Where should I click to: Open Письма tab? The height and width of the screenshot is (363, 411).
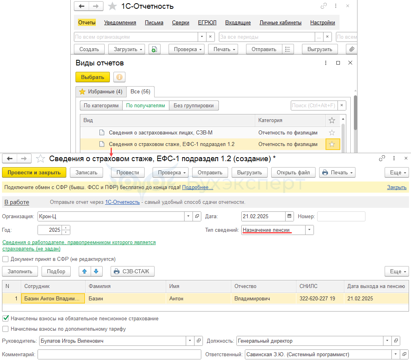154,22
